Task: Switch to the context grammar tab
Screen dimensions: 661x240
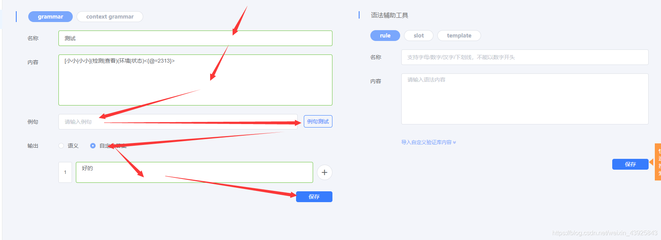Action: tap(110, 17)
